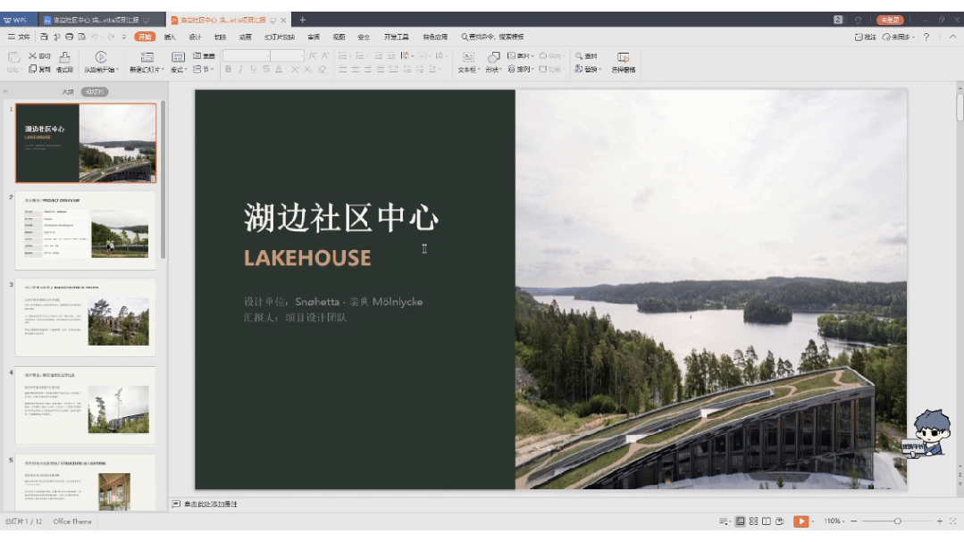Expand the zoom percentage dropdown
Image resolution: width=964 pixels, height=542 pixels.
(834, 521)
